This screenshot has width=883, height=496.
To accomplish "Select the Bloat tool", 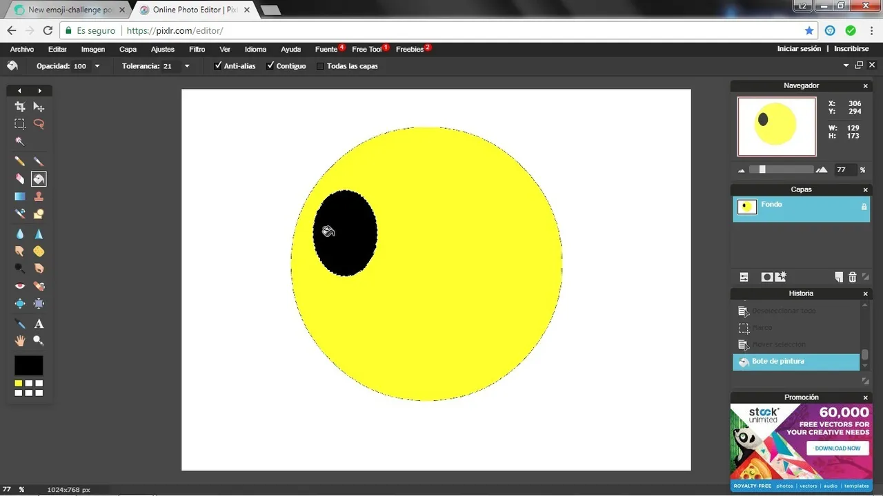I will pyautogui.click(x=20, y=303).
